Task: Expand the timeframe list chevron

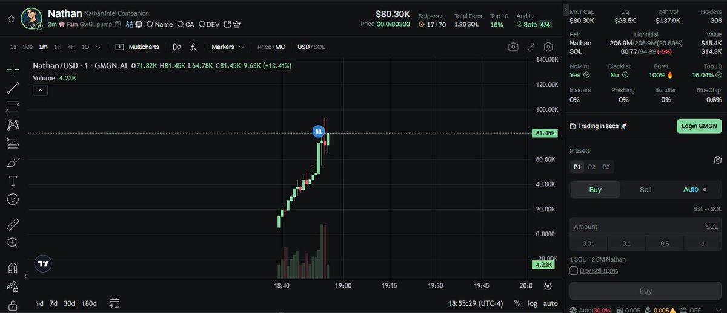Action: (x=99, y=47)
